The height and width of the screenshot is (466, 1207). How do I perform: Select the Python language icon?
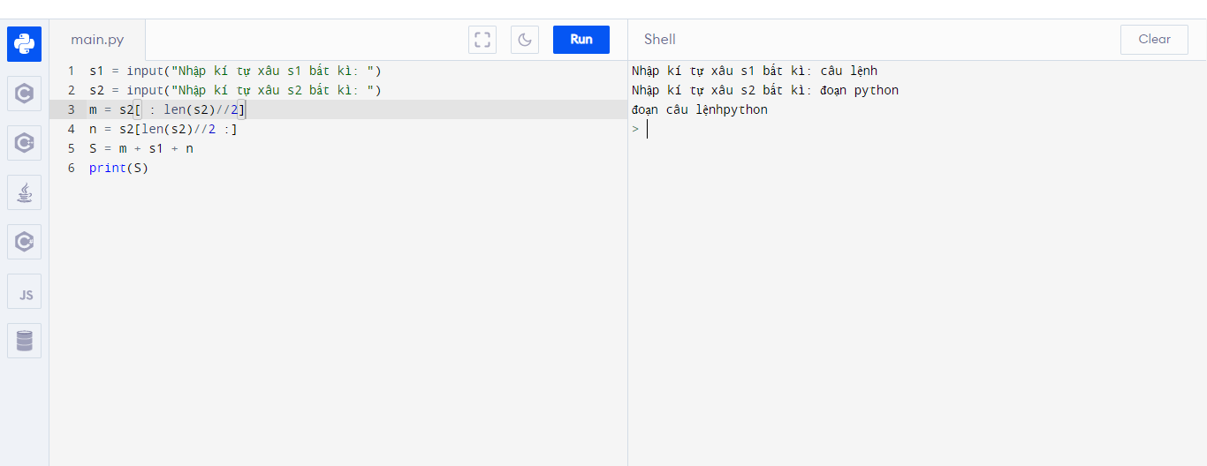(25, 44)
